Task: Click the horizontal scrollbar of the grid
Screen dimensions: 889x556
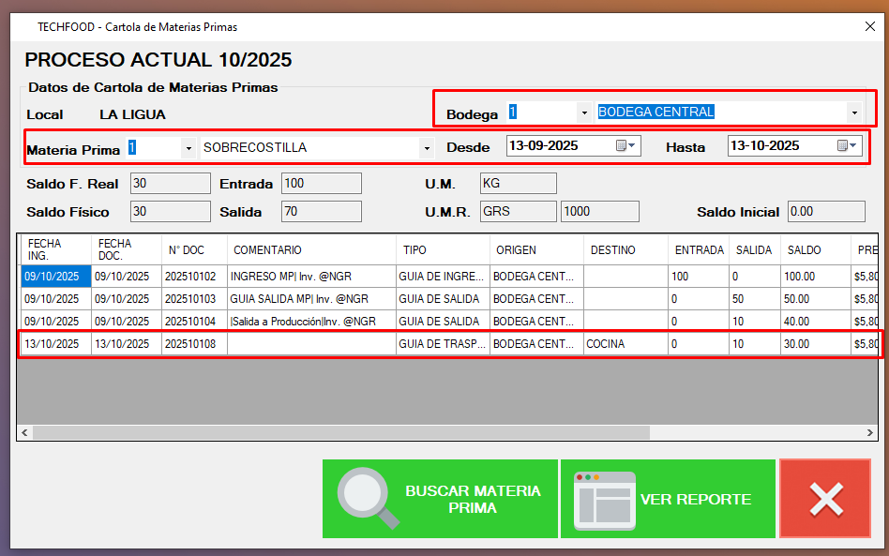Action: click(338, 433)
